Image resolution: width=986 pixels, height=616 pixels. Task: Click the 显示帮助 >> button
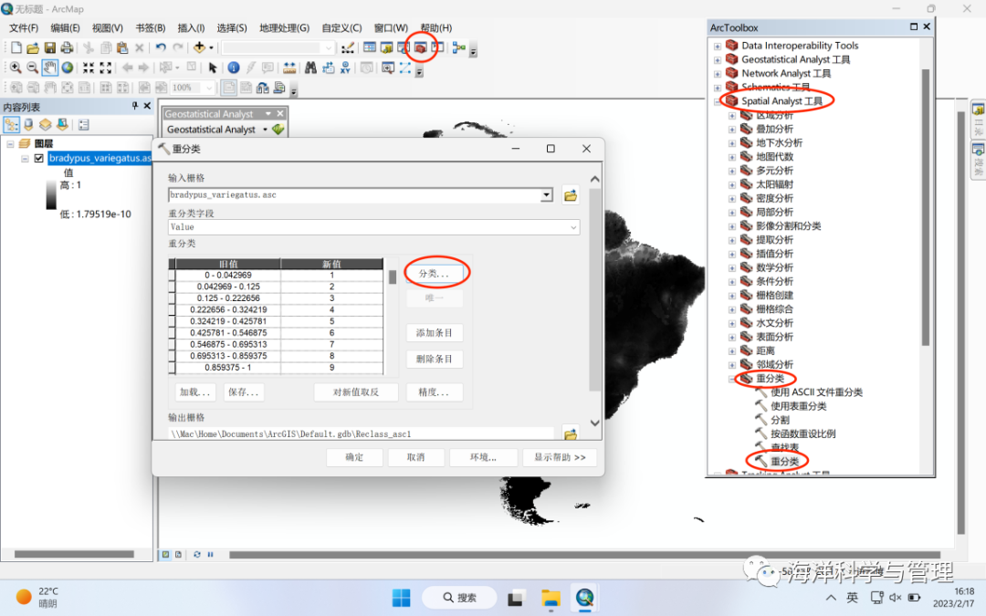tap(560, 457)
